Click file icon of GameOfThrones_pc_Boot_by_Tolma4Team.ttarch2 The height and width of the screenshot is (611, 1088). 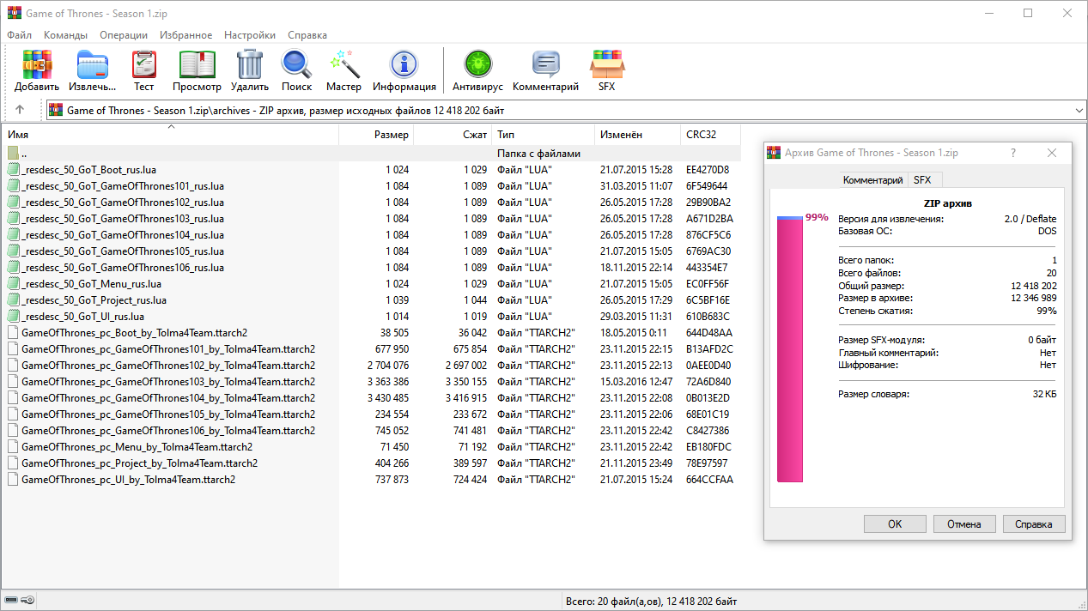tap(13, 333)
